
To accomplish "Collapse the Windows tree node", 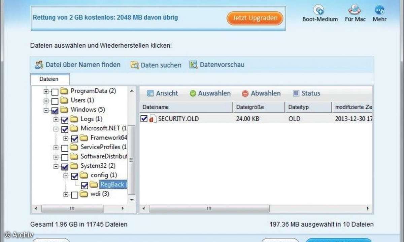I will 46,110.
